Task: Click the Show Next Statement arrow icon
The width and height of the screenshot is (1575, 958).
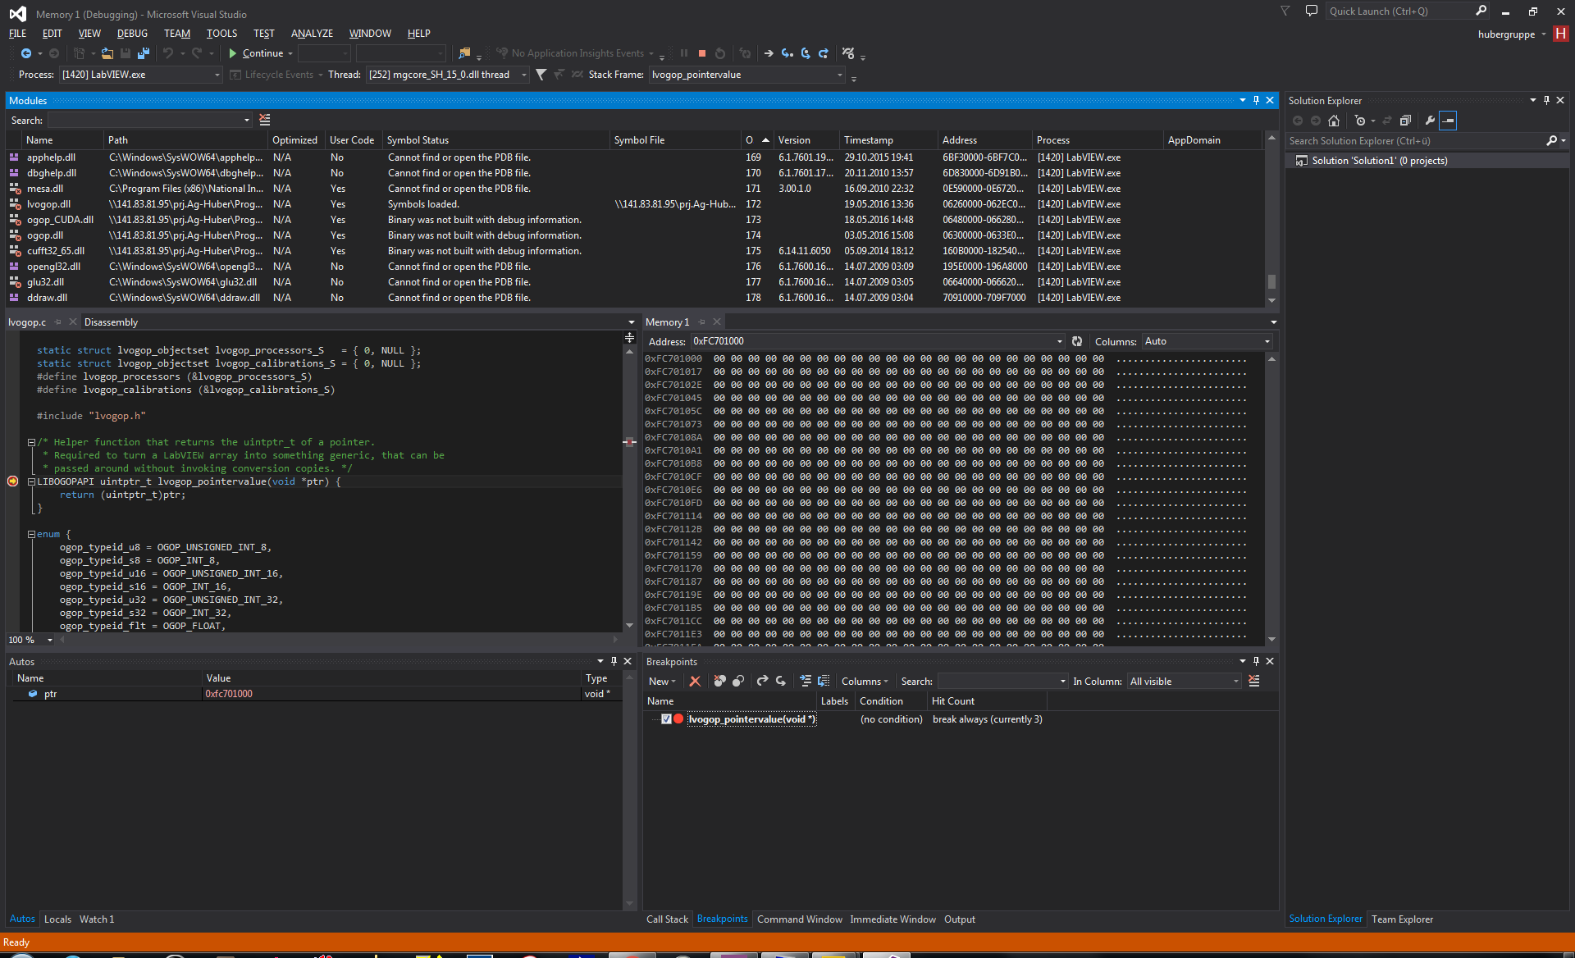Action: pyautogui.click(x=769, y=53)
